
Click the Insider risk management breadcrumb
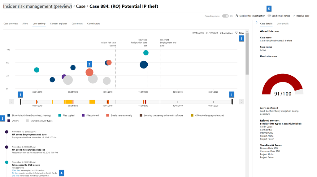click(x=37, y=6)
